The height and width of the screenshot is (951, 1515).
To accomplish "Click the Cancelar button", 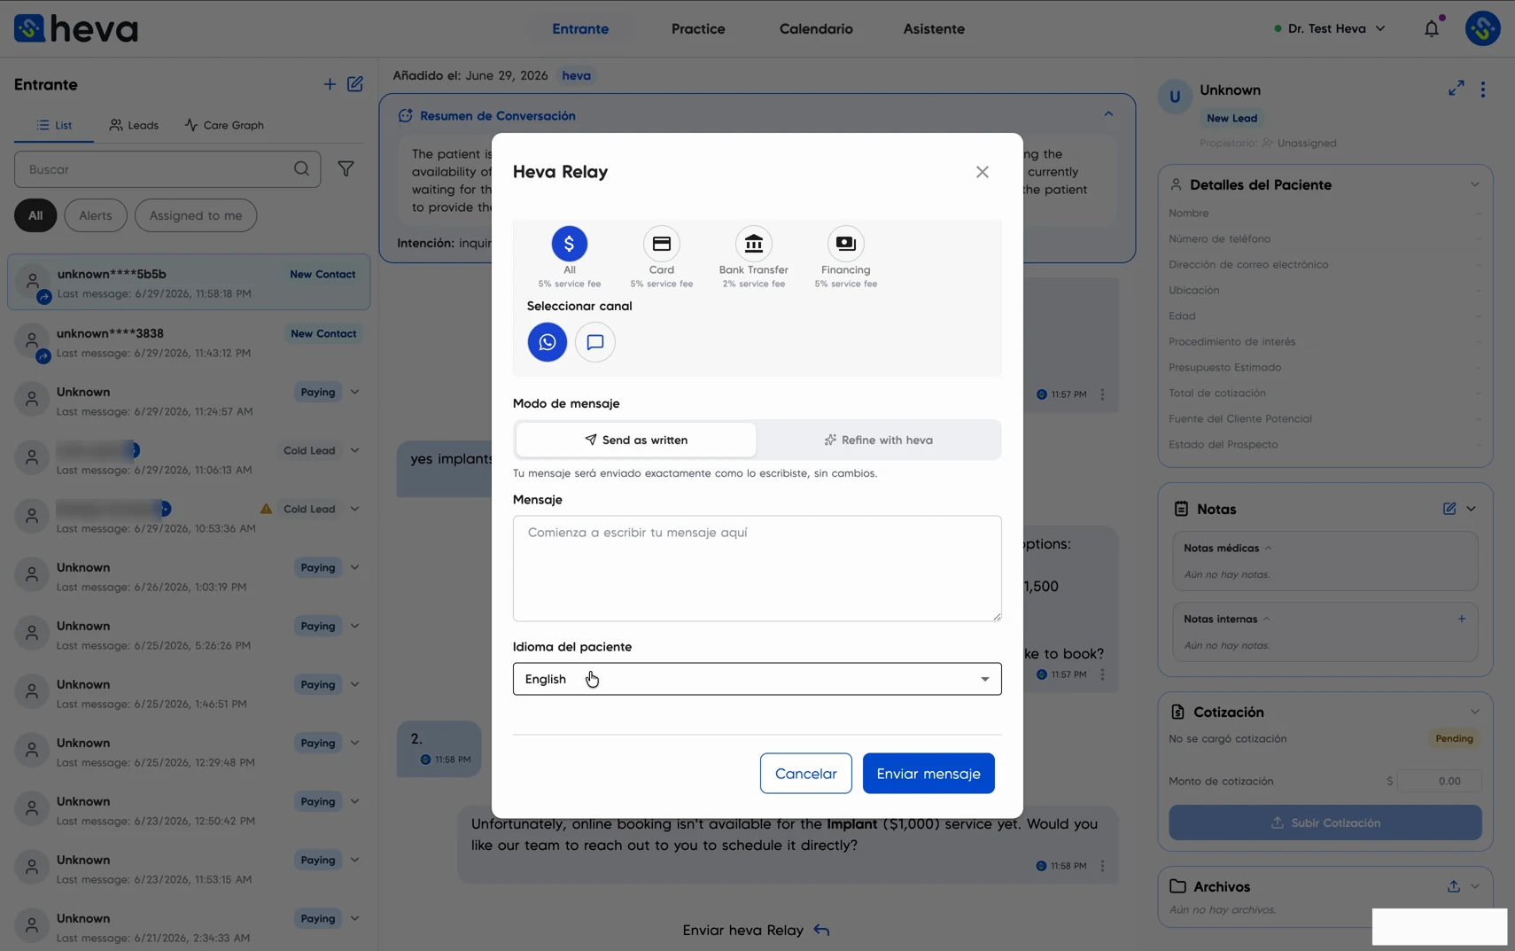I will (x=806, y=774).
